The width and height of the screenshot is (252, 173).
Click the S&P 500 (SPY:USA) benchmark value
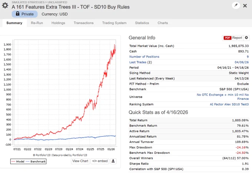click(x=234, y=89)
